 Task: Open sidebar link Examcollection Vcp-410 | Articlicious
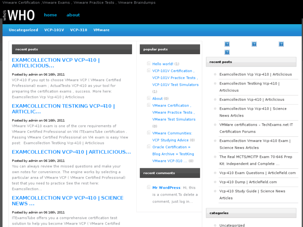(x=252, y=100)
